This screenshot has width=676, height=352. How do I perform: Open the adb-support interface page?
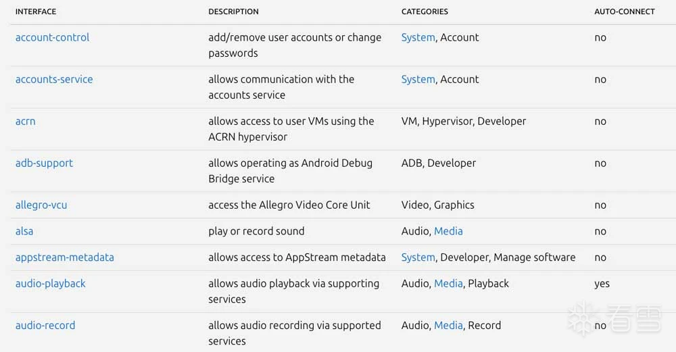point(44,164)
